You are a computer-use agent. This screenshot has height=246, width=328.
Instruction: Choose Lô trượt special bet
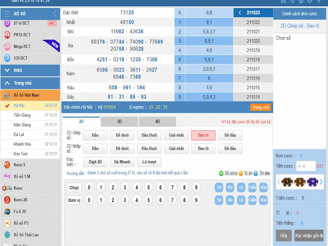(x=149, y=162)
